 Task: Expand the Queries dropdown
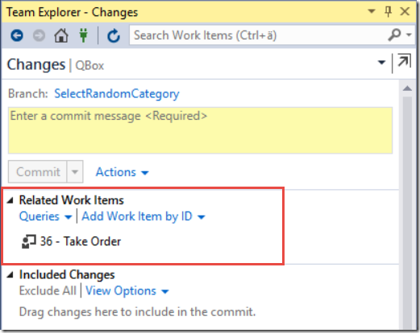pyautogui.click(x=45, y=216)
